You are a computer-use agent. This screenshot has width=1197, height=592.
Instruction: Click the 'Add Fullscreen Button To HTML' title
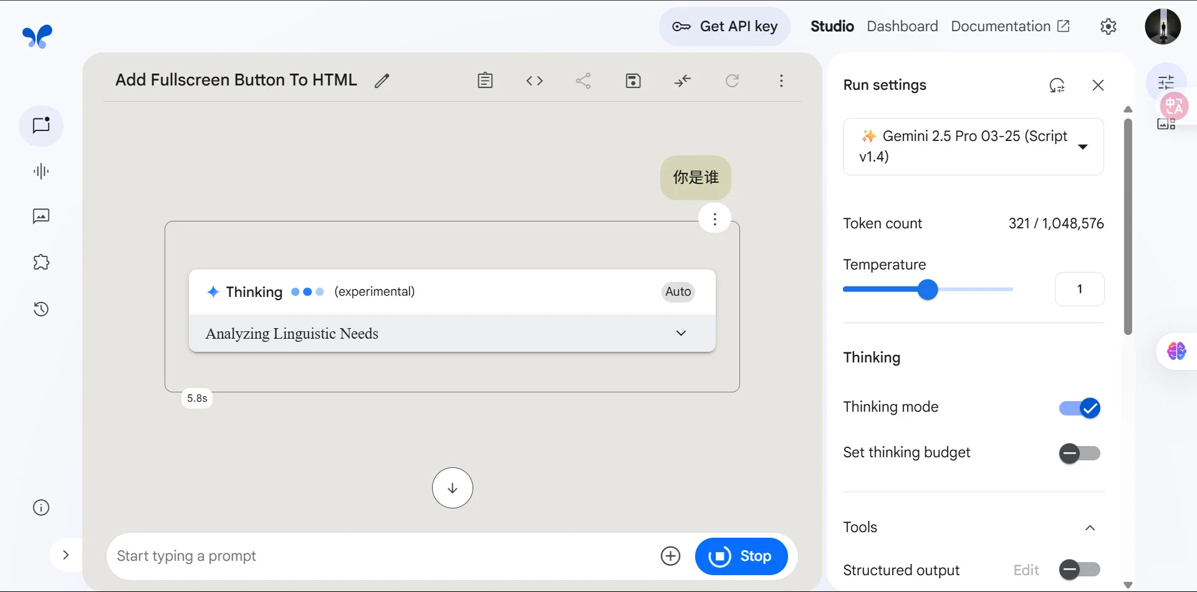pos(236,80)
